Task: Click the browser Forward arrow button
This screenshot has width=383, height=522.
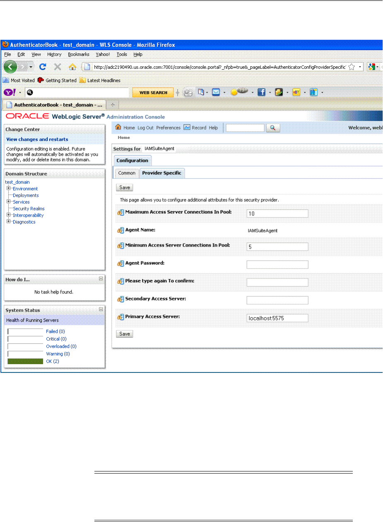Action: 22,67
